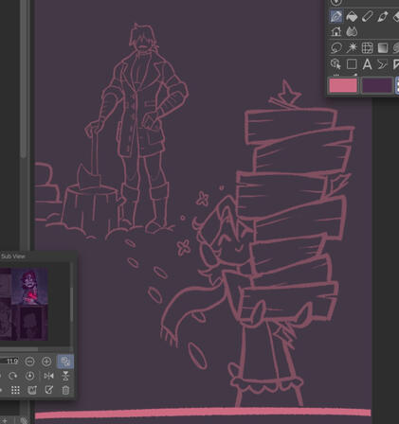399x424 pixels.
Task: Zoom in on the Sub View image
Action: [x=46, y=362]
